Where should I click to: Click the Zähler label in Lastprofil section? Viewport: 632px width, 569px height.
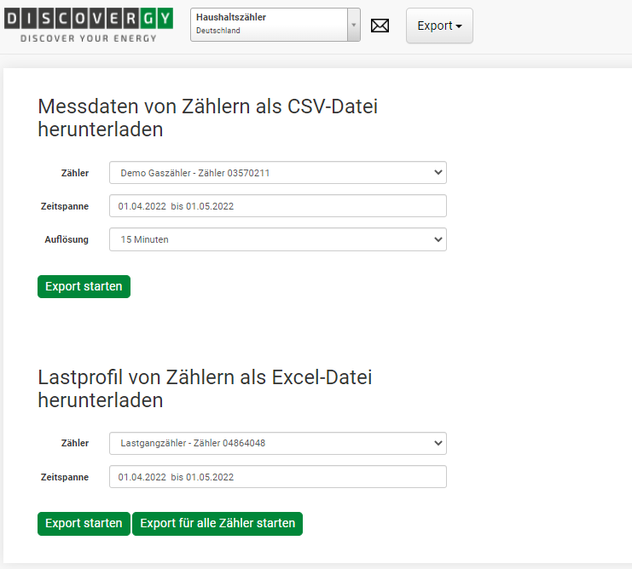75,443
